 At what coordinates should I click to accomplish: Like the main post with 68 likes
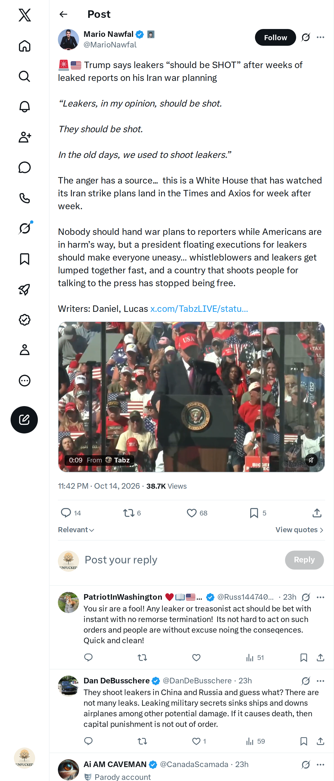(x=191, y=513)
